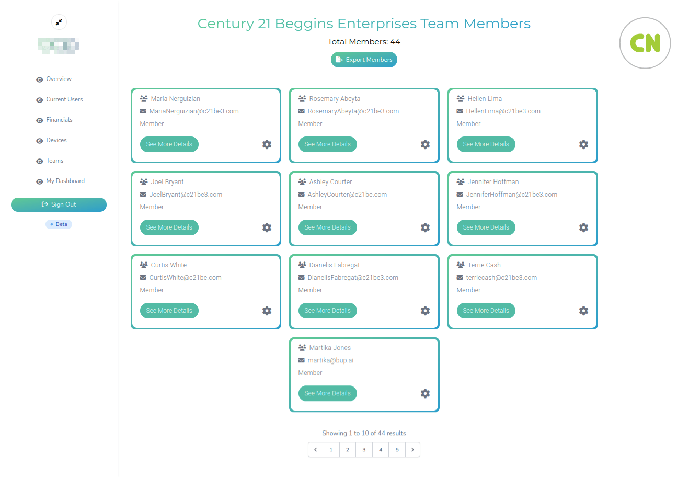Open Hellen Lima's settings gear

583,144
